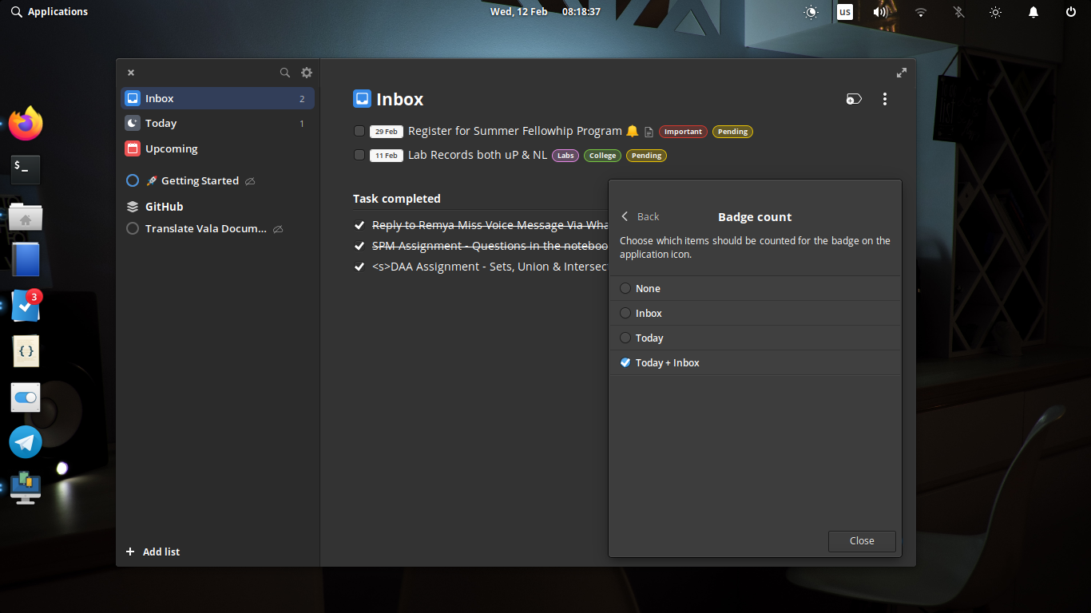Open the Upcoming list in sidebar
This screenshot has height=613, width=1091.
[218, 148]
